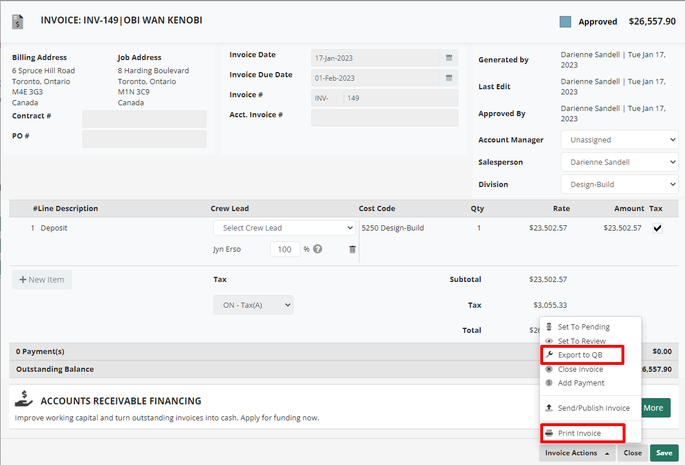Click the Deposit rate $23,502.57 cell

(548, 228)
